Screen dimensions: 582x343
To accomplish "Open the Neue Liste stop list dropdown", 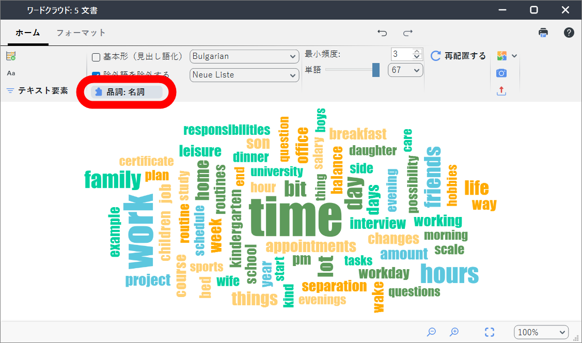I will coord(244,75).
